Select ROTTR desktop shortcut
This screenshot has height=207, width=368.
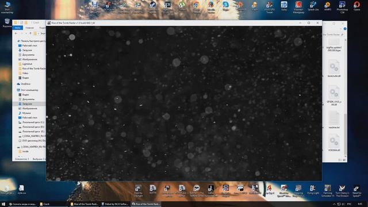153,189
